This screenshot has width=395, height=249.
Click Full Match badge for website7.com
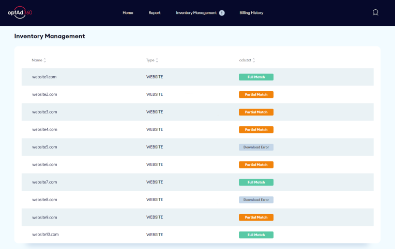point(256,182)
